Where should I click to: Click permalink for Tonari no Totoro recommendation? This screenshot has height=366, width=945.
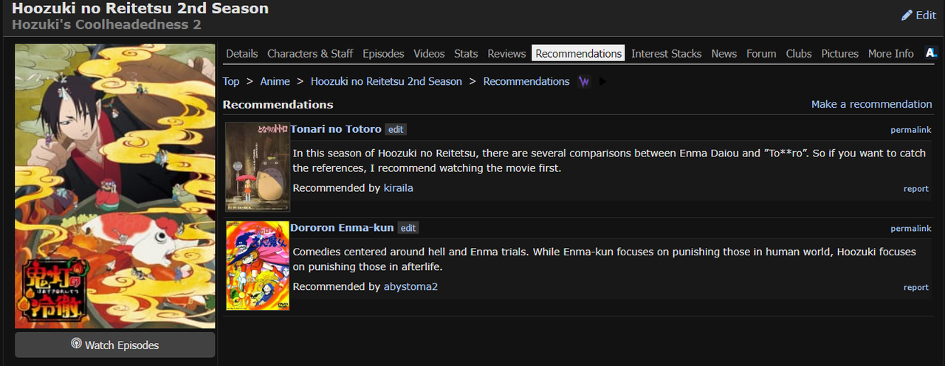coord(911,130)
